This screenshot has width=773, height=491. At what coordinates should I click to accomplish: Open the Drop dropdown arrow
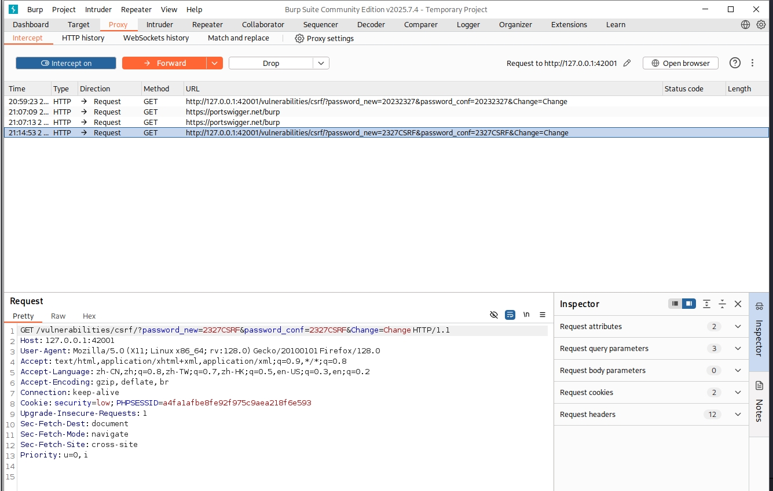pyautogui.click(x=321, y=63)
